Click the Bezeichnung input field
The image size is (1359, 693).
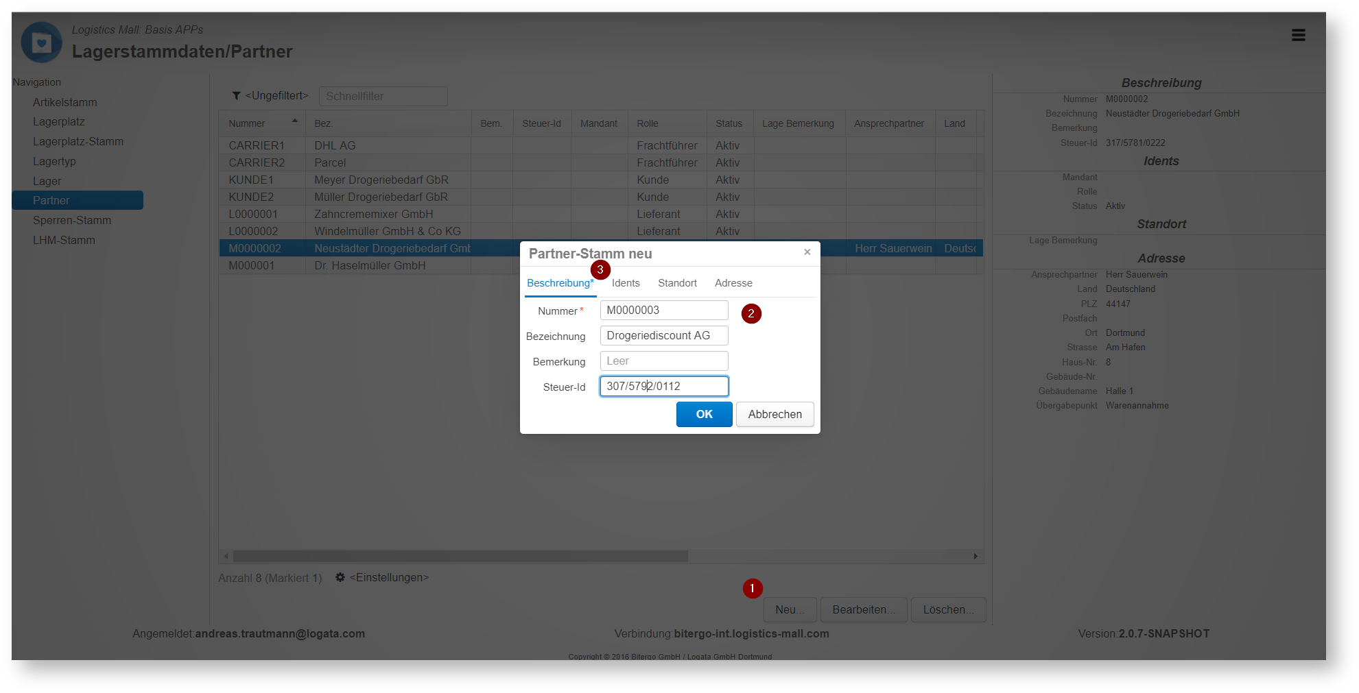(x=664, y=336)
